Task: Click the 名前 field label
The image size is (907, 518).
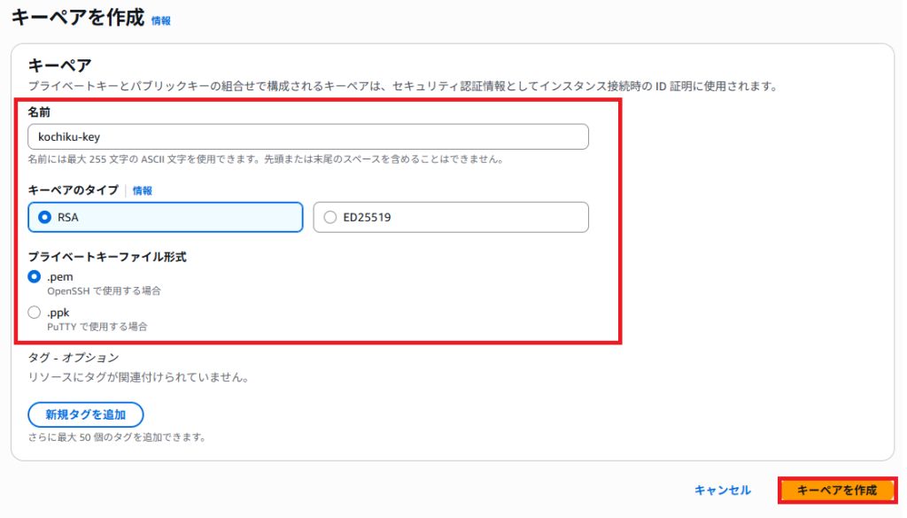Action: pos(39,112)
